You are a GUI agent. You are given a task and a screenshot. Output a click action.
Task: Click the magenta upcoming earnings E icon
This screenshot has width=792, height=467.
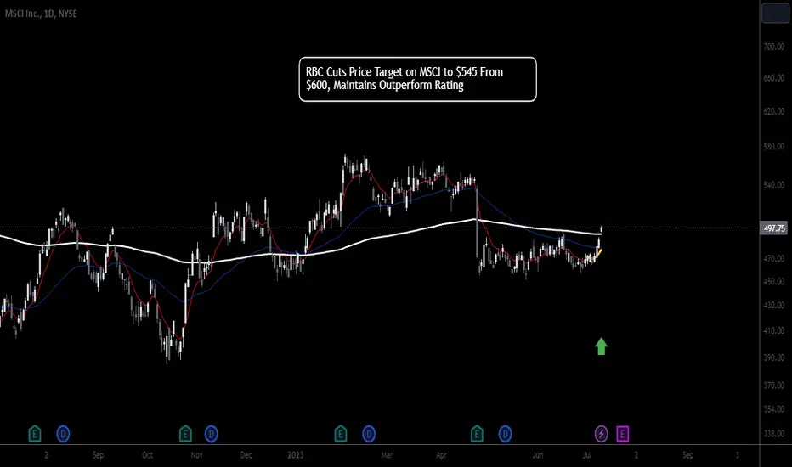622,433
